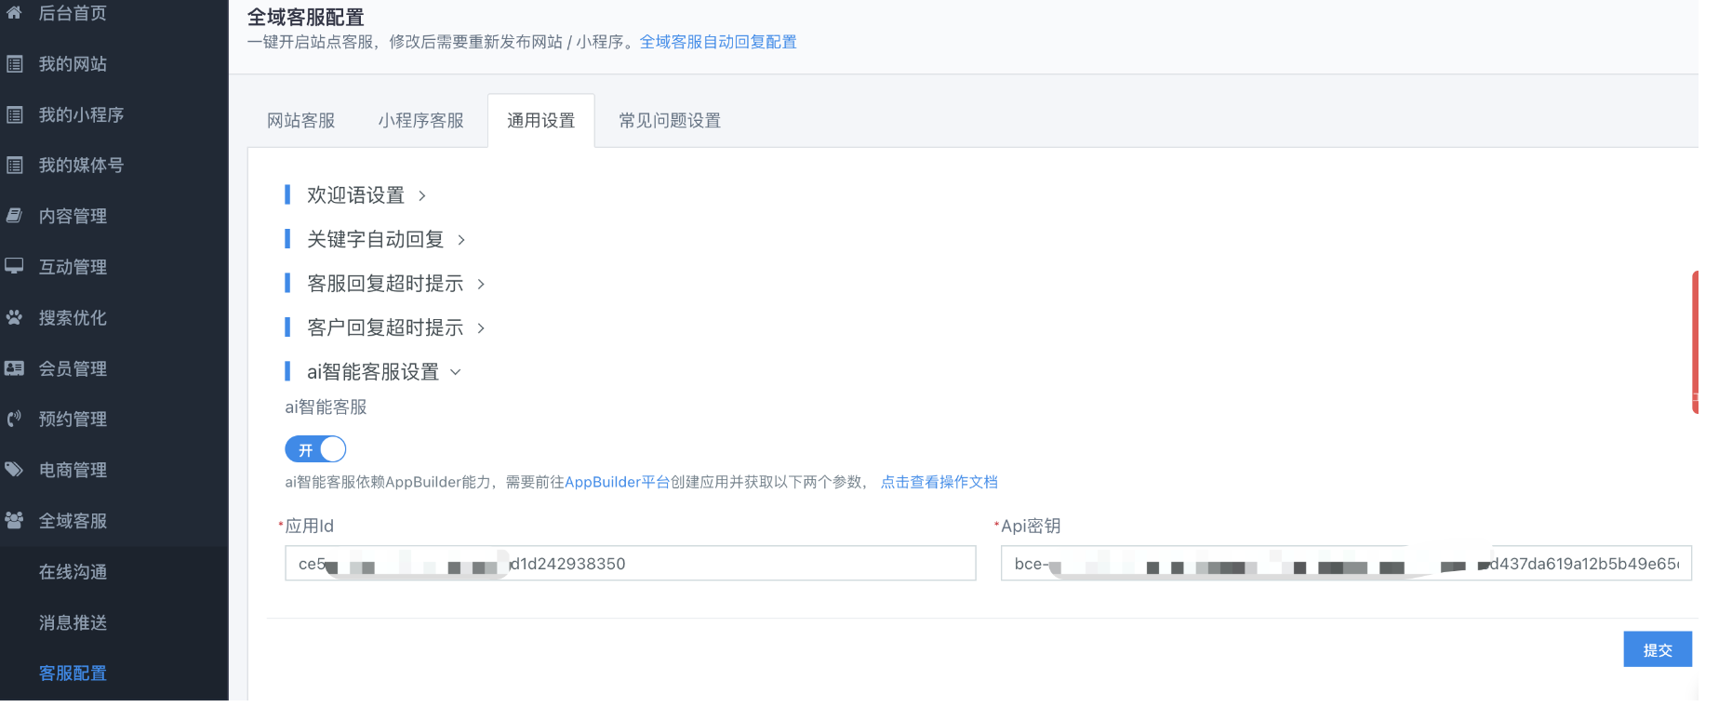Click the 应用Id input field
Image resolution: width=1732 pixels, height=707 pixels.
click(631, 564)
